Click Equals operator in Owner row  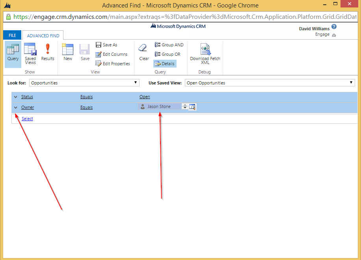[87, 107]
